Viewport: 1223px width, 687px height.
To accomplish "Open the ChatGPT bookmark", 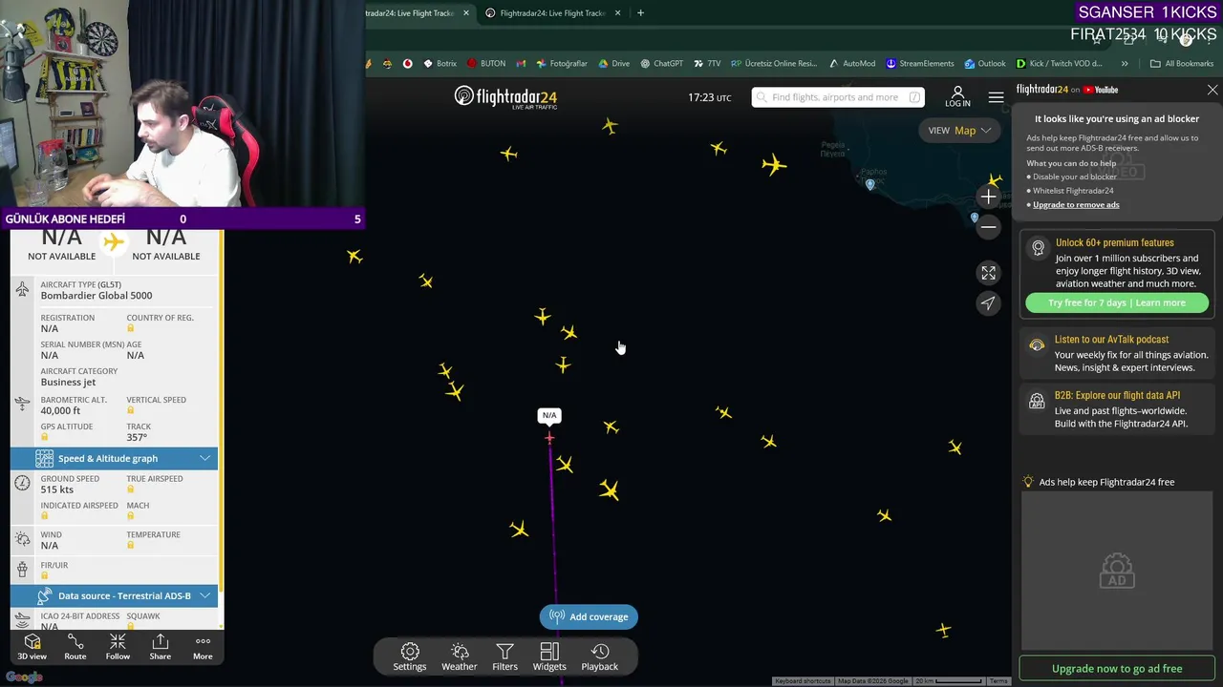I will point(661,64).
